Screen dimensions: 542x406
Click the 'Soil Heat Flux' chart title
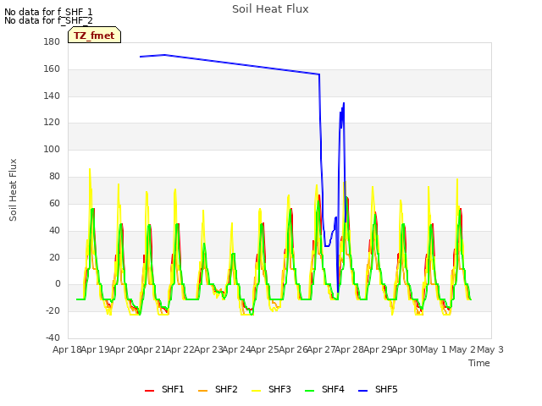click(x=270, y=9)
